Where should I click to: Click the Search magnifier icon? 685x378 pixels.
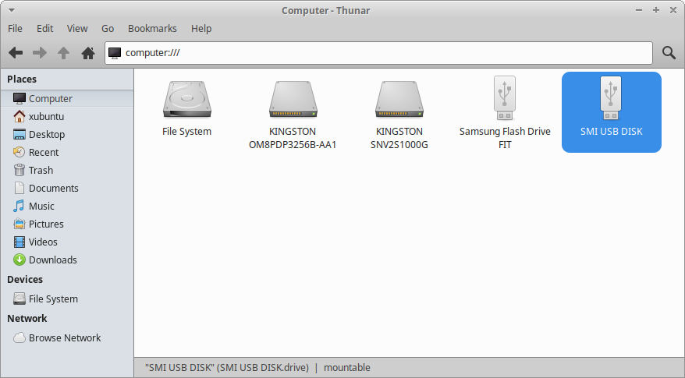[x=669, y=53]
